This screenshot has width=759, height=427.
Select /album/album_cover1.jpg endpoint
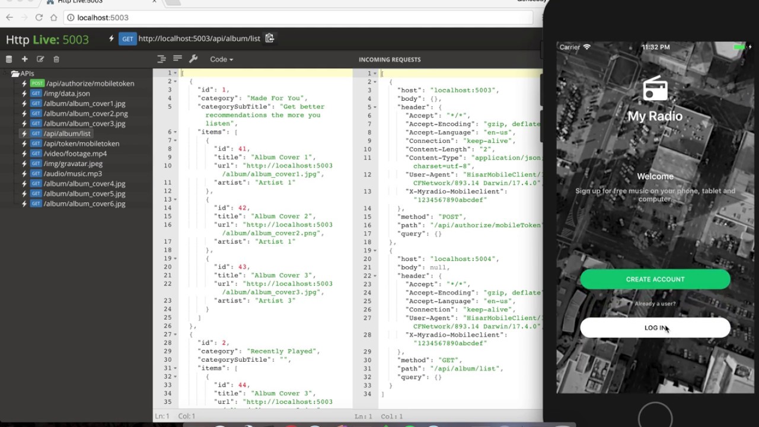(x=84, y=104)
